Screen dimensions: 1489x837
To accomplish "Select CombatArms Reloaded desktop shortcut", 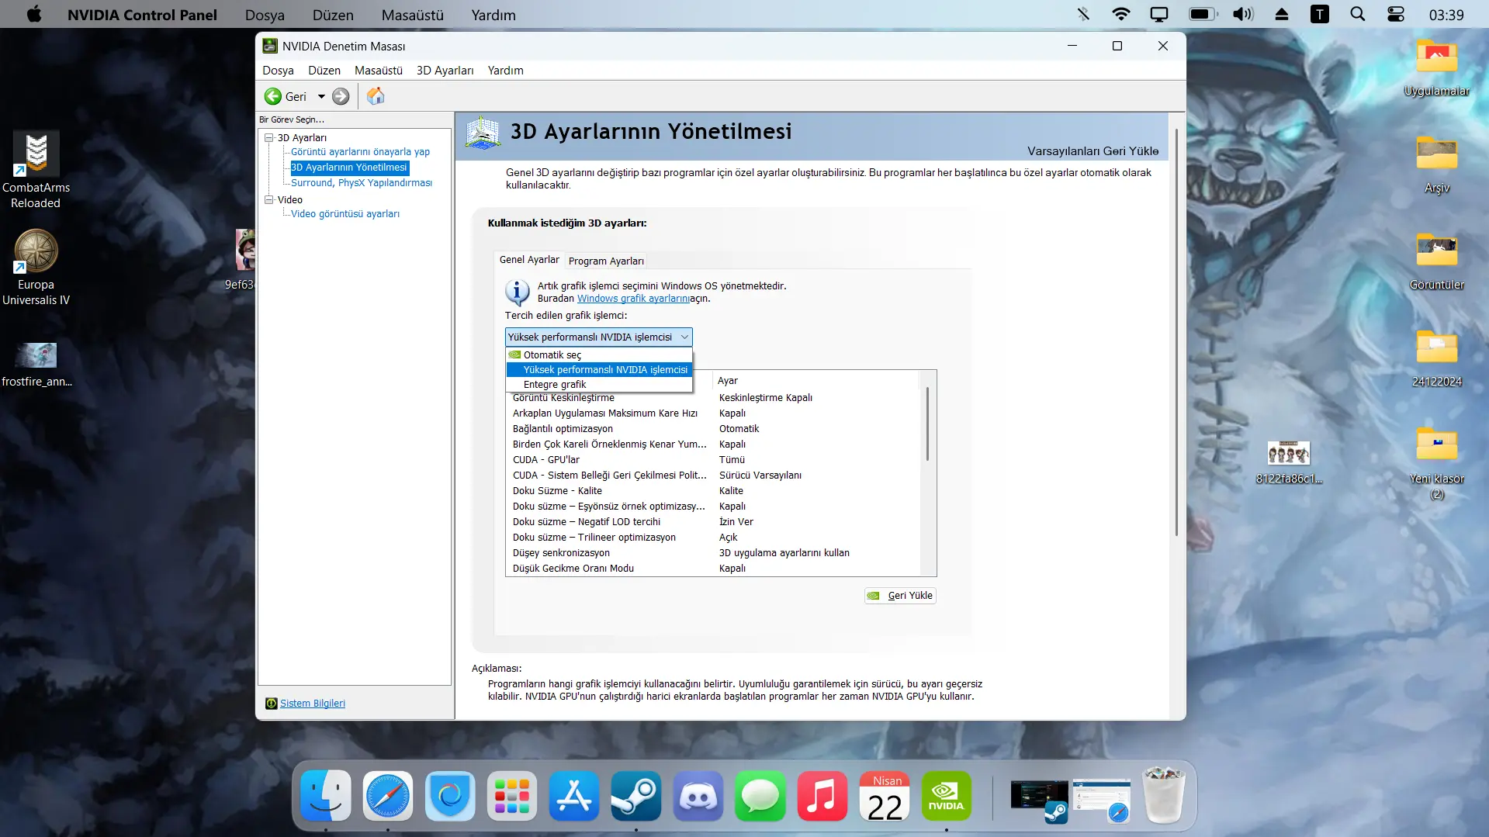I will click(36, 171).
